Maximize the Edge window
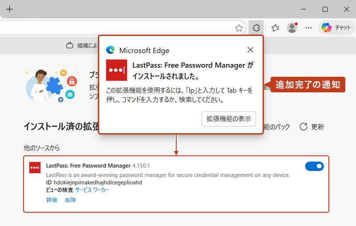Screen dimensions: 356x226 point(325,9)
